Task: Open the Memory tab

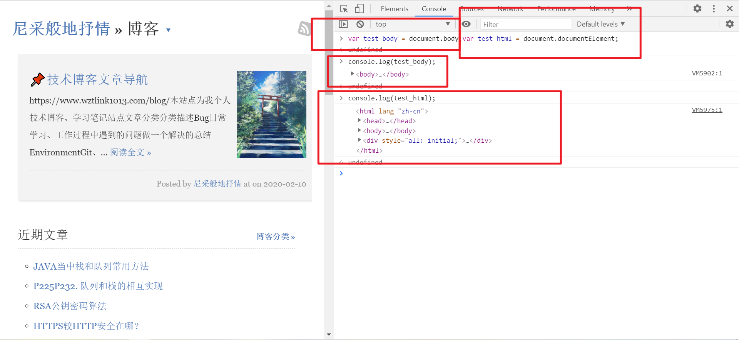Action: coord(602,8)
